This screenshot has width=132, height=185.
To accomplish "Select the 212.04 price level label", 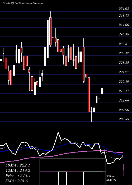I will click(124, 100).
